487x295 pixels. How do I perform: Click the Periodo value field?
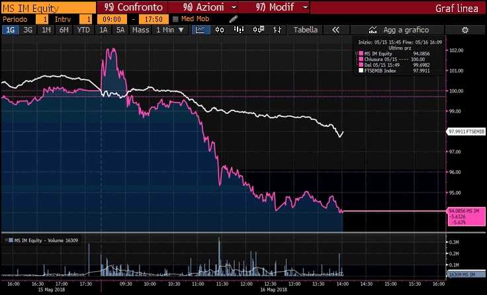click(42, 19)
